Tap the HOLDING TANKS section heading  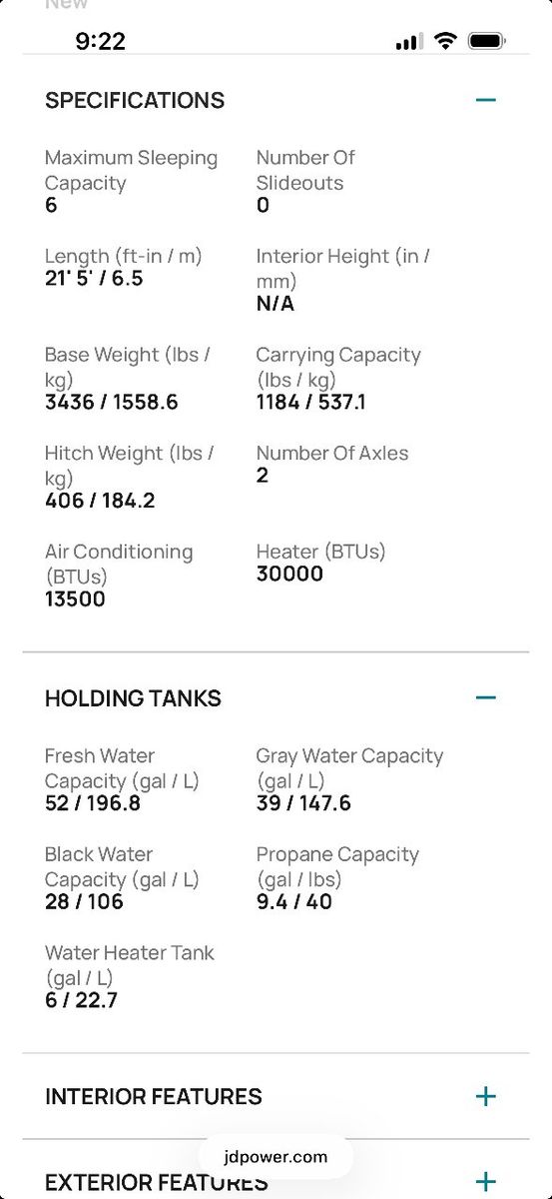(x=133, y=698)
